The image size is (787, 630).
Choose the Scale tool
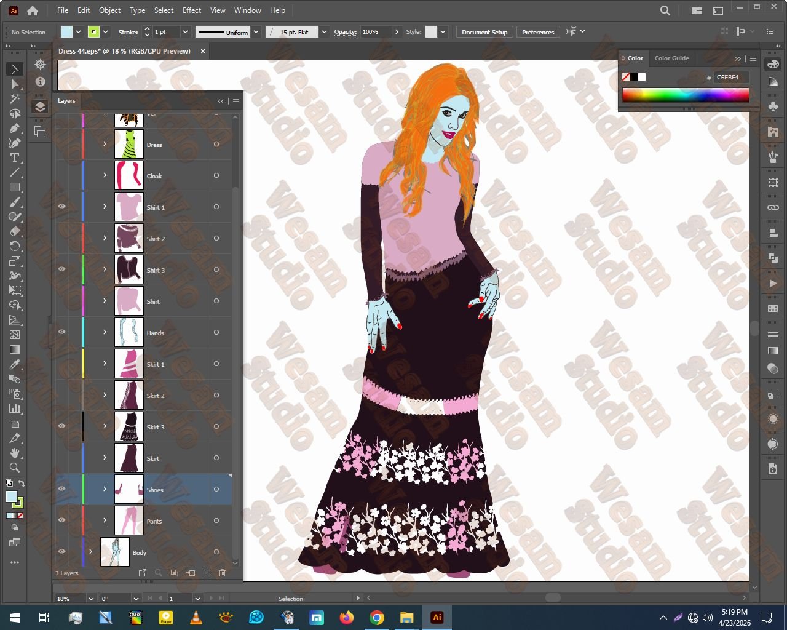click(x=15, y=261)
